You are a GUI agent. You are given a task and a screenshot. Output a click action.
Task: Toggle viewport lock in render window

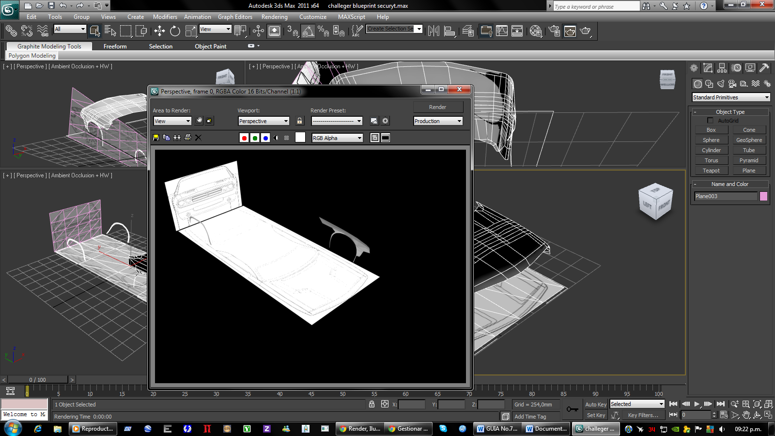(x=299, y=121)
